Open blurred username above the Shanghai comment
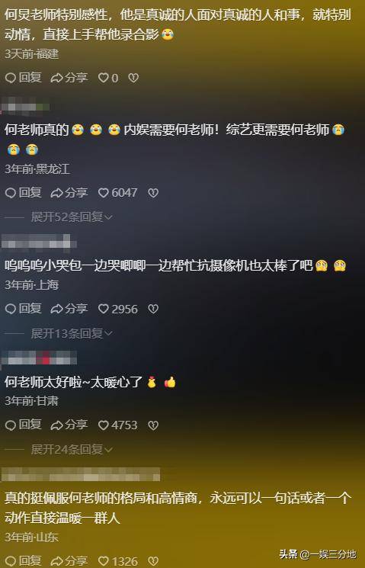This screenshot has height=568, width=365. 38,242
